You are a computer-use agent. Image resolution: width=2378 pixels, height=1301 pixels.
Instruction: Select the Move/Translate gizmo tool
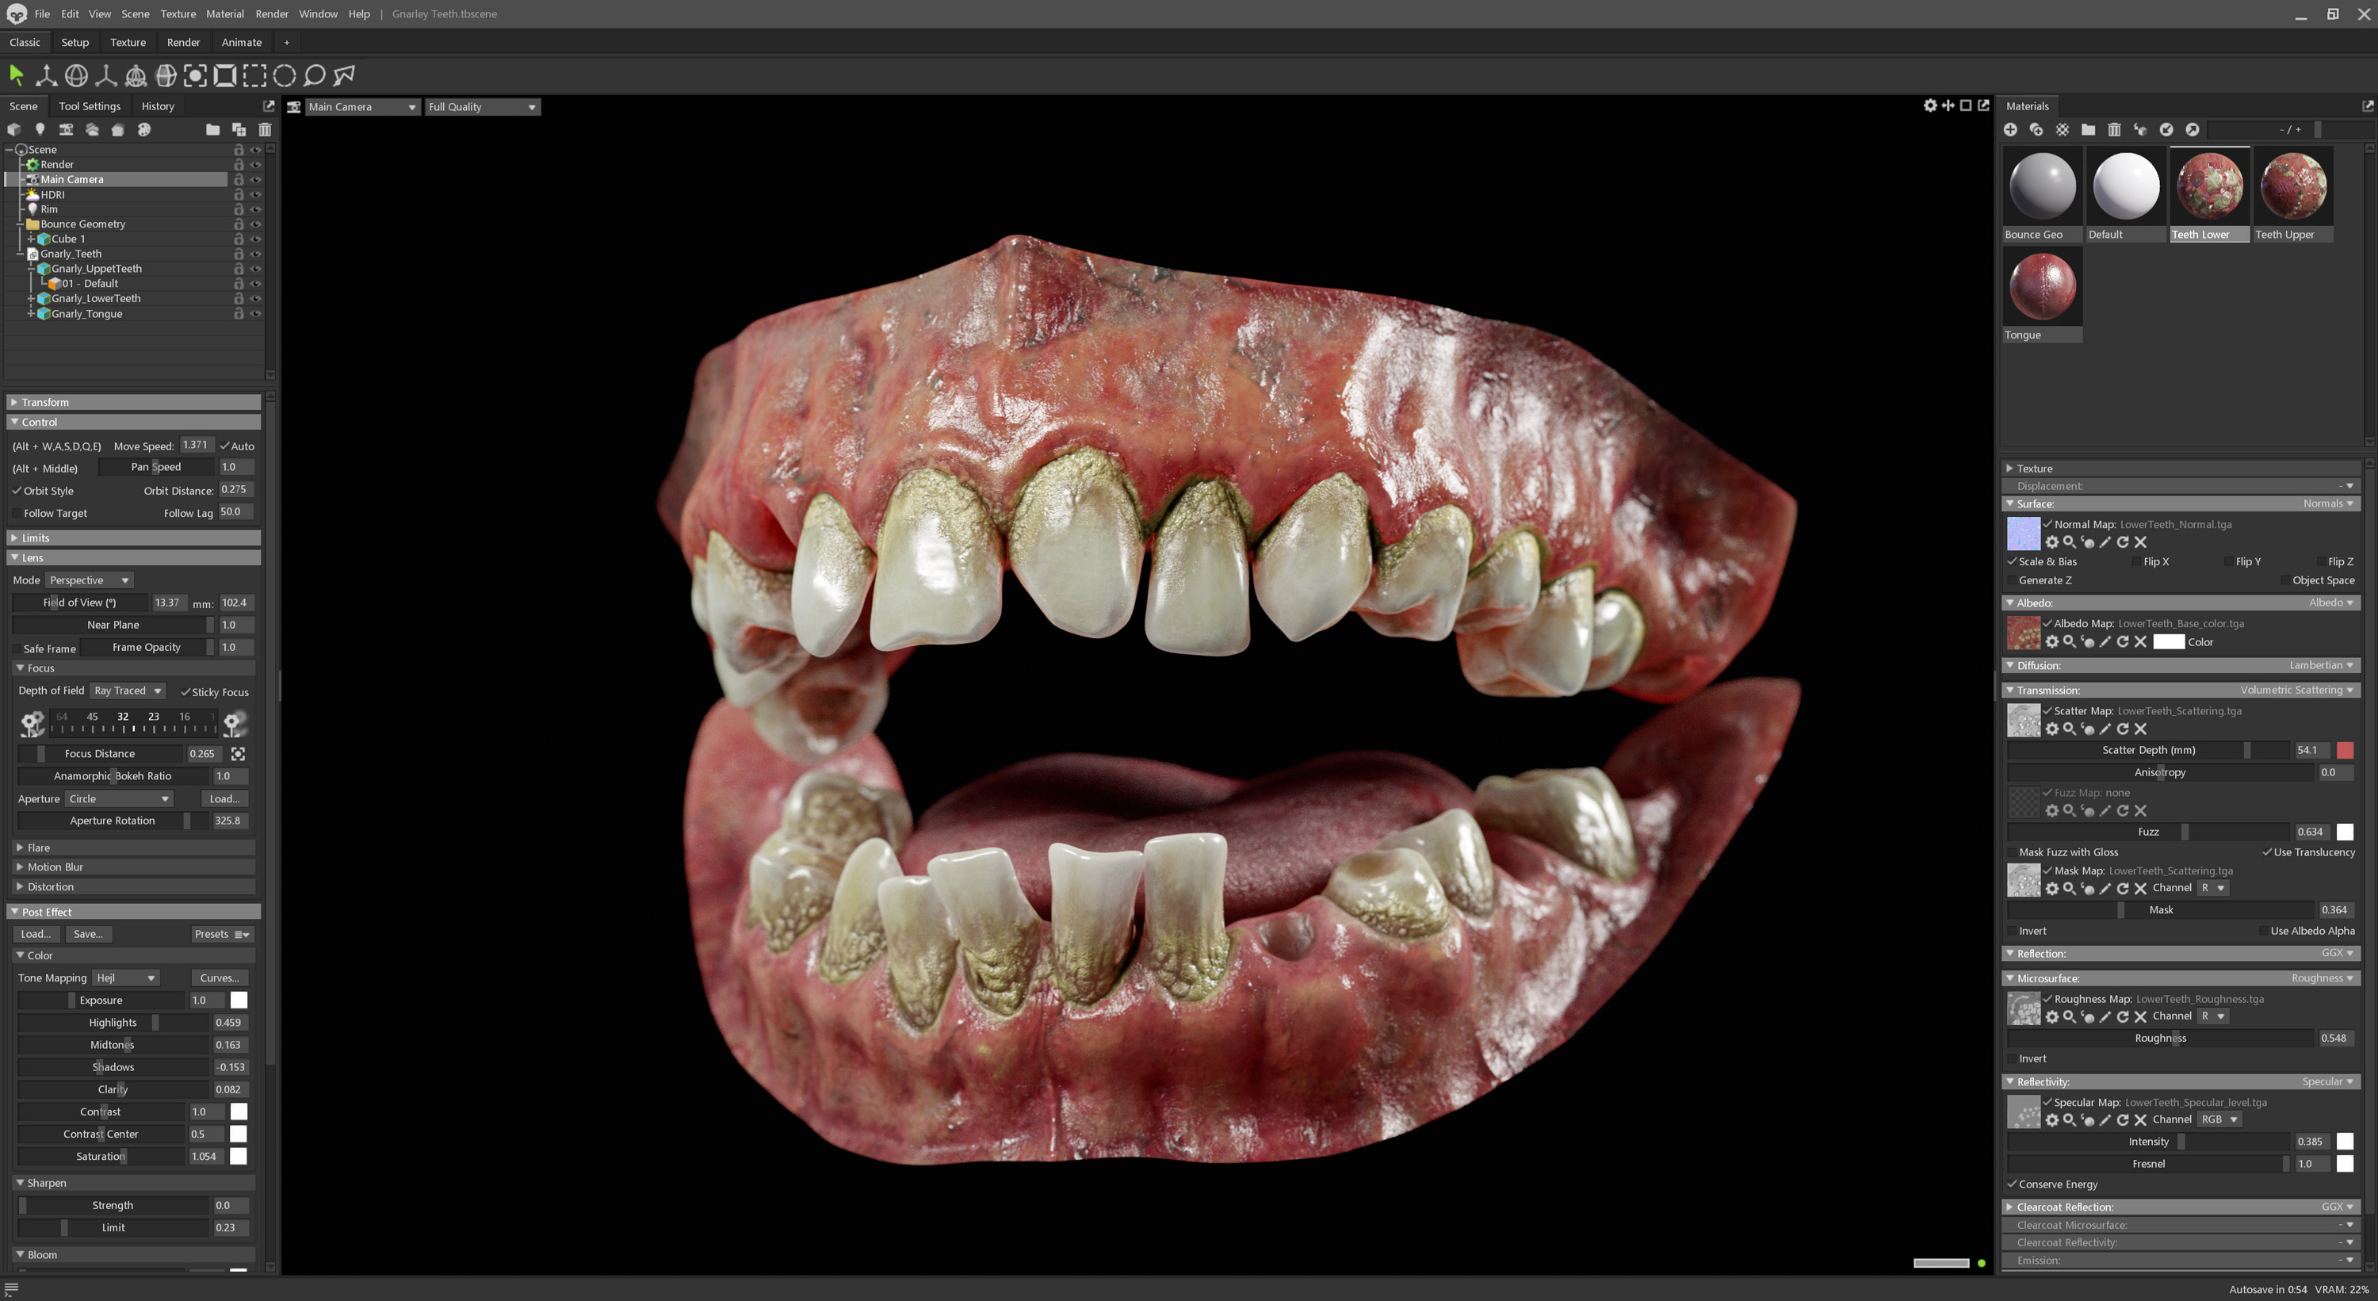point(45,76)
